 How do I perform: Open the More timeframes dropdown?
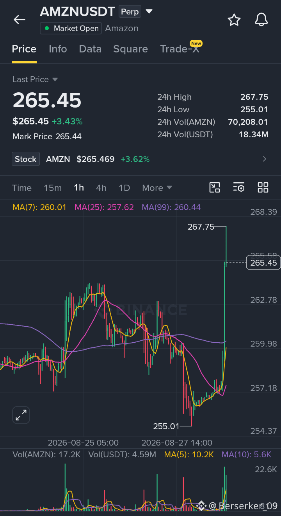157,188
